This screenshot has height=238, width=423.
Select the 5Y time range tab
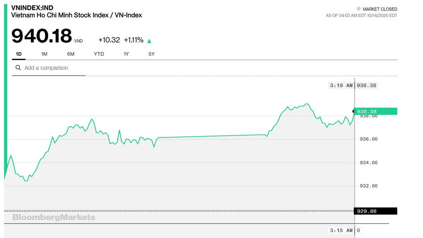click(x=152, y=54)
